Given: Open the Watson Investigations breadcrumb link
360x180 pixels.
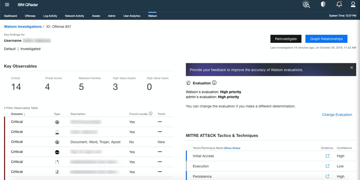Looking at the screenshot, I should click(x=23, y=27).
